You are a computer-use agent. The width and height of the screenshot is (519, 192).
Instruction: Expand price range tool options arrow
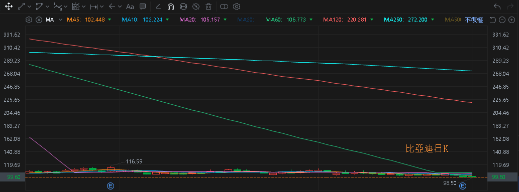(x=101, y=7)
